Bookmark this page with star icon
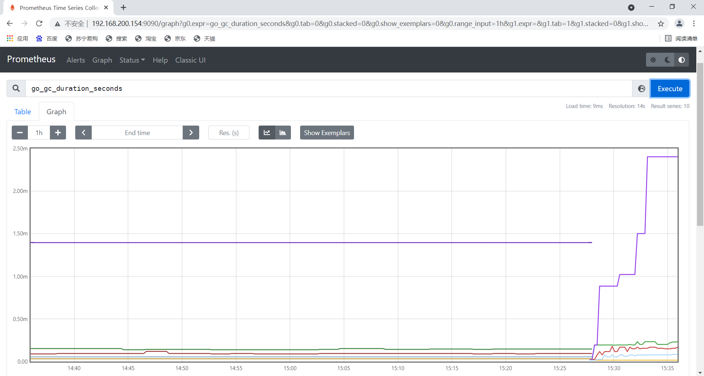Viewport: 704px width, 376px height. [661, 23]
